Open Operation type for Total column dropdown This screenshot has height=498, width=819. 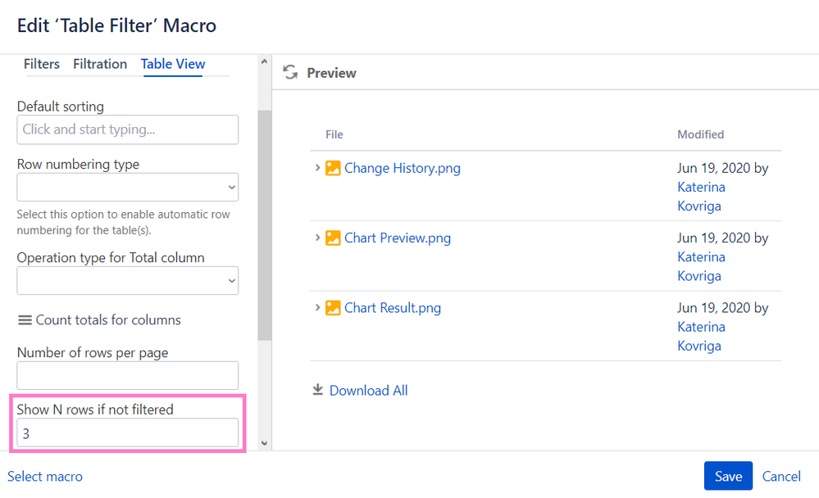click(127, 280)
